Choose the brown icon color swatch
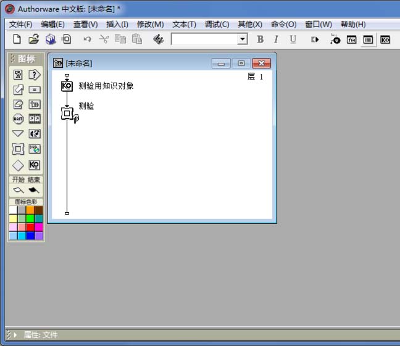 pyautogui.click(x=39, y=210)
